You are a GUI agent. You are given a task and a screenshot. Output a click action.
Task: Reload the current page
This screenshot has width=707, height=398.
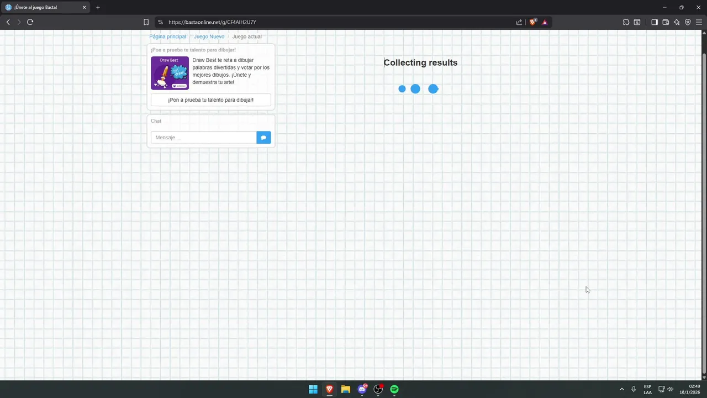click(x=30, y=22)
